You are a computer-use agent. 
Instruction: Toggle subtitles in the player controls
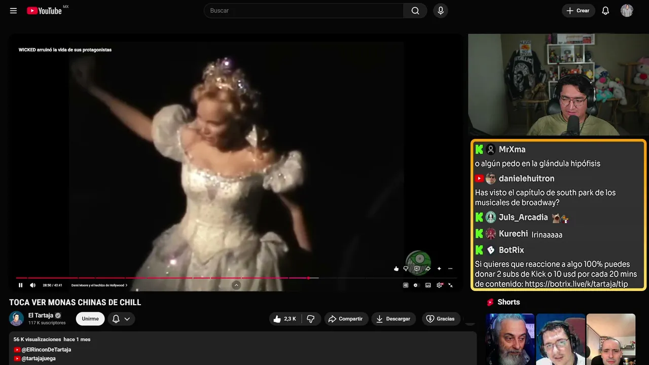428,285
